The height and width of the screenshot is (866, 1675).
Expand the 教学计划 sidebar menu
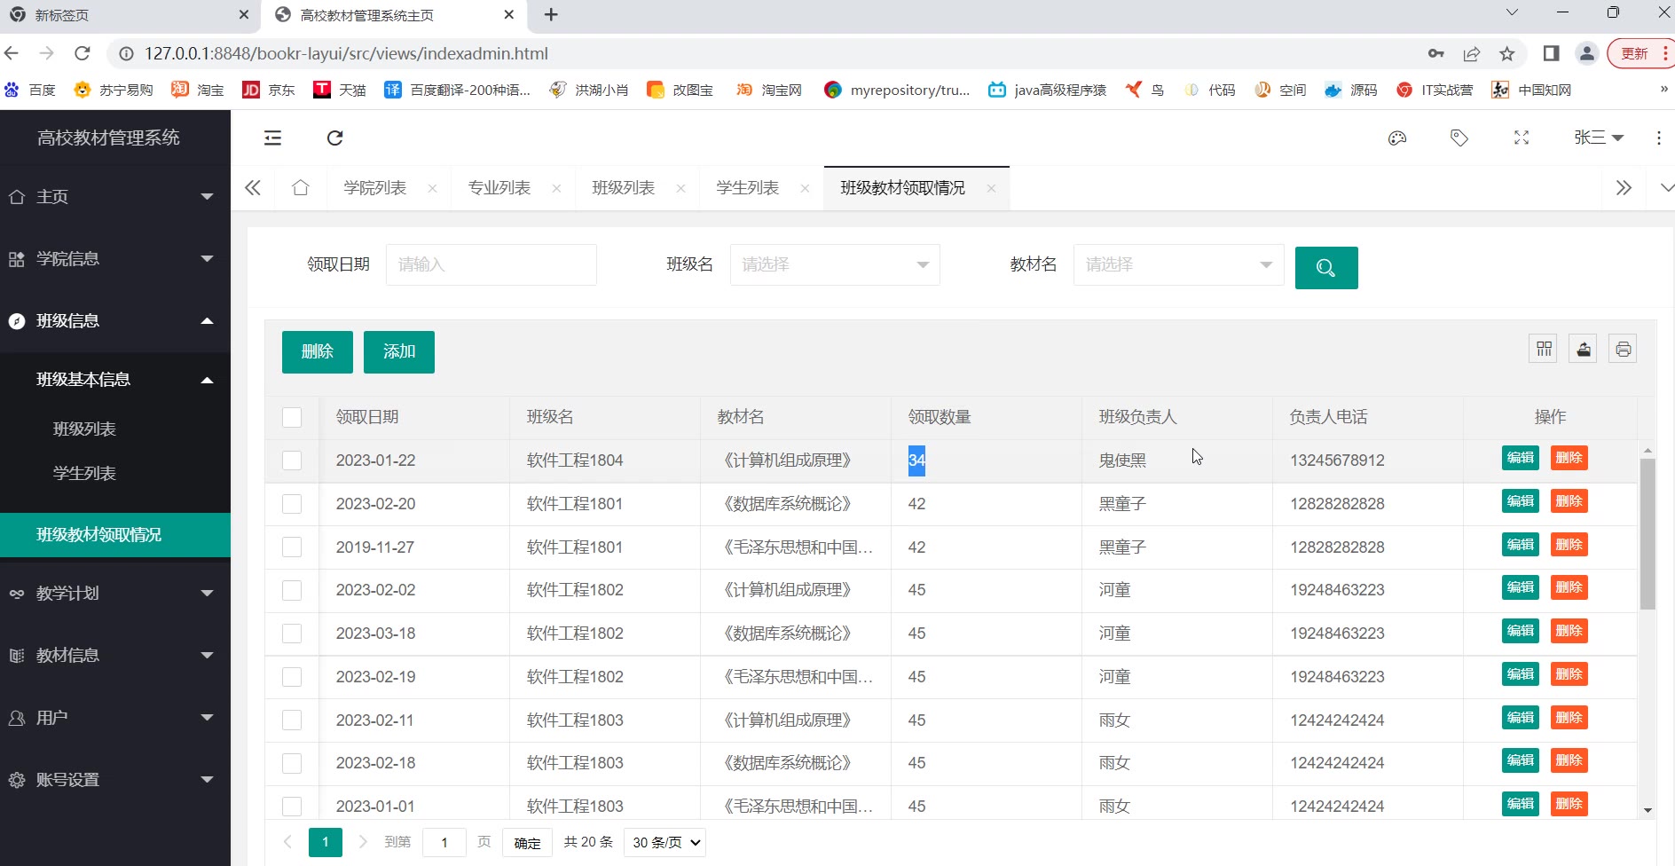point(115,593)
